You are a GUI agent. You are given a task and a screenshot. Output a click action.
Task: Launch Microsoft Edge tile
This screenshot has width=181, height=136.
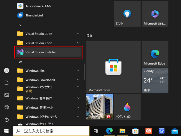click(x=155, y=54)
